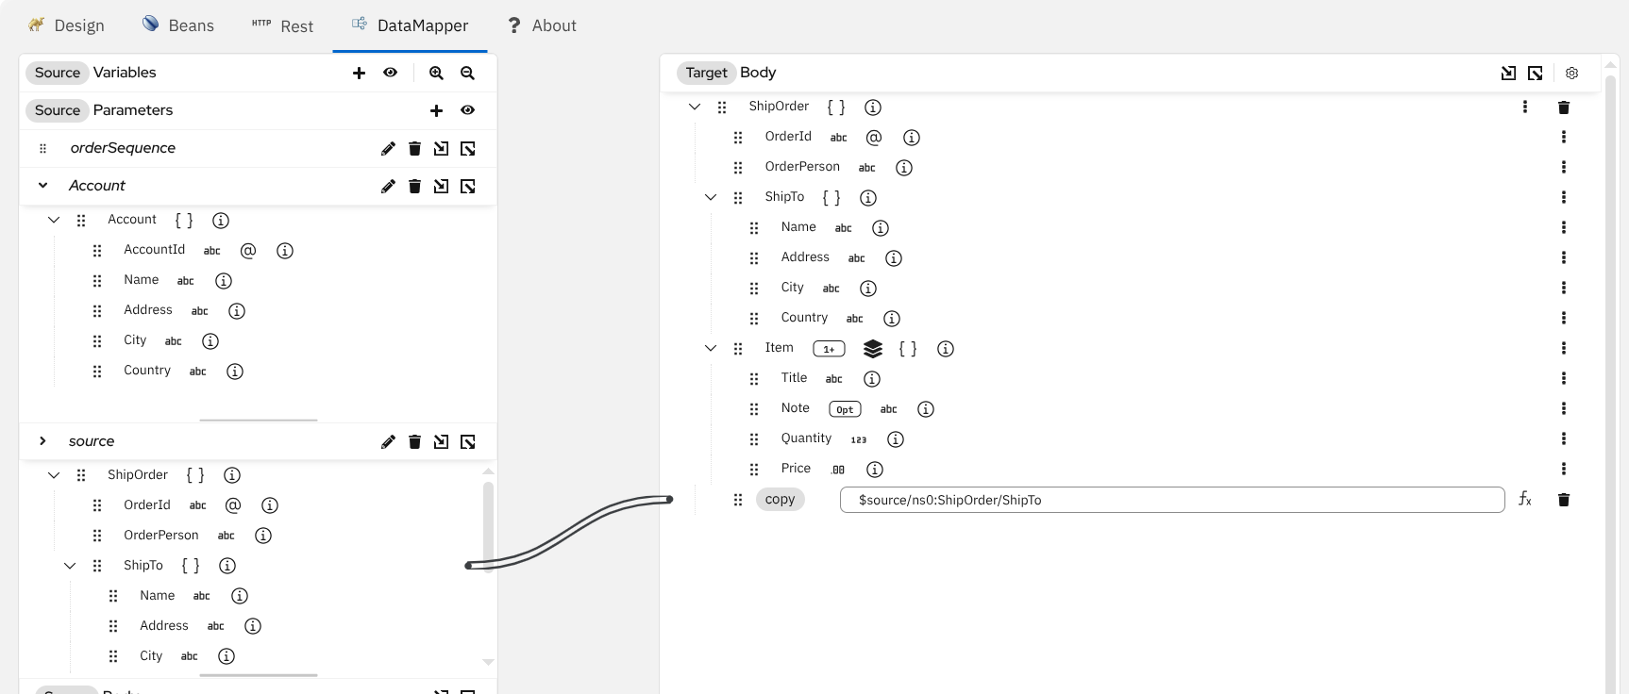Delete the Account parameter
The height and width of the screenshot is (694, 1629).
(414, 186)
